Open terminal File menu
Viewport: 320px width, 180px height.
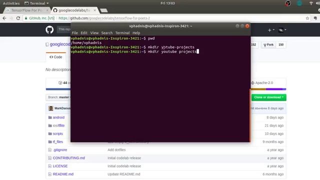(74, 33)
